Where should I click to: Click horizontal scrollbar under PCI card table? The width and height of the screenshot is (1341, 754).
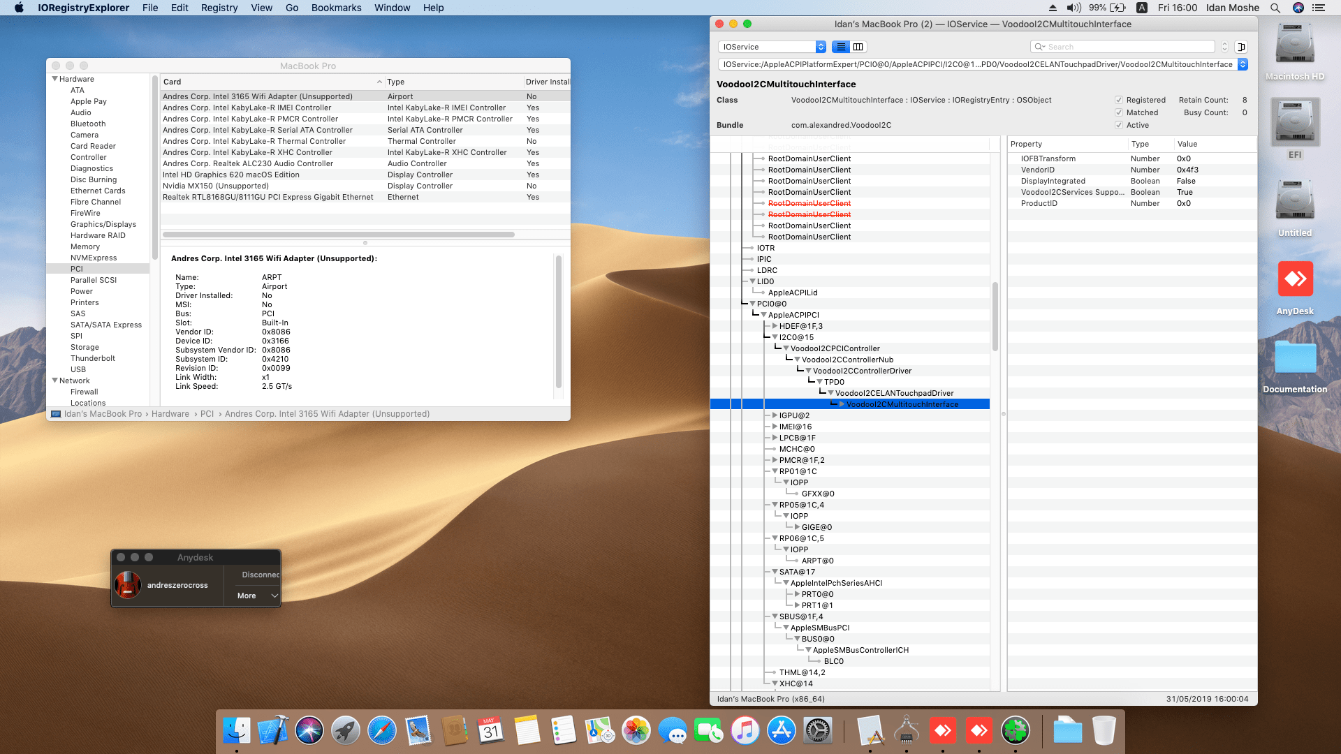pos(339,235)
